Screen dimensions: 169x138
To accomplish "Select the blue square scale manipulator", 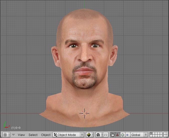I will pos(127,135).
